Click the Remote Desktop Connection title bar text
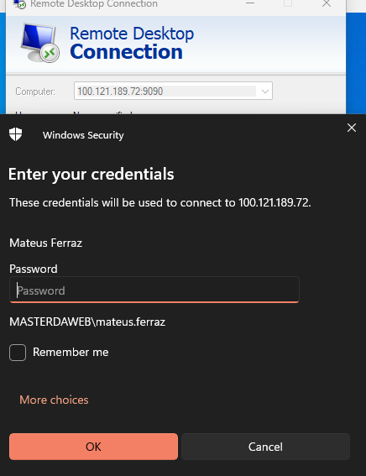The height and width of the screenshot is (476, 366). pos(94,4)
